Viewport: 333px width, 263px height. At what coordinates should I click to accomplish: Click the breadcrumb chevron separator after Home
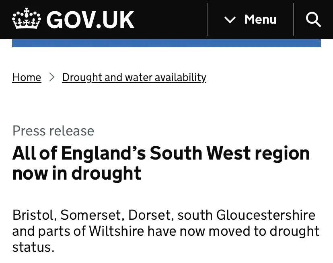51,77
